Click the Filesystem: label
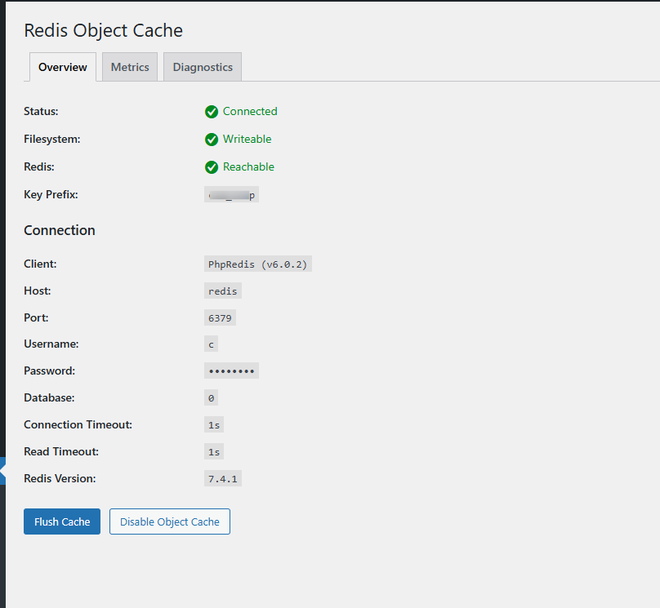The image size is (660, 608). pyautogui.click(x=51, y=140)
